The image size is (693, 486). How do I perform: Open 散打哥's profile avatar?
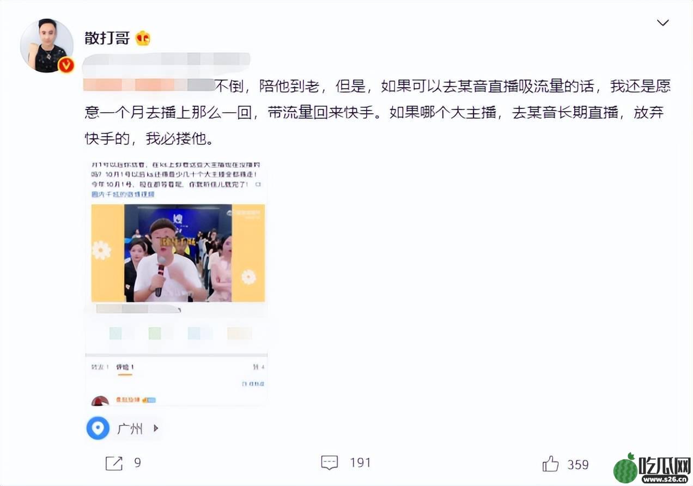click(x=47, y=46)
